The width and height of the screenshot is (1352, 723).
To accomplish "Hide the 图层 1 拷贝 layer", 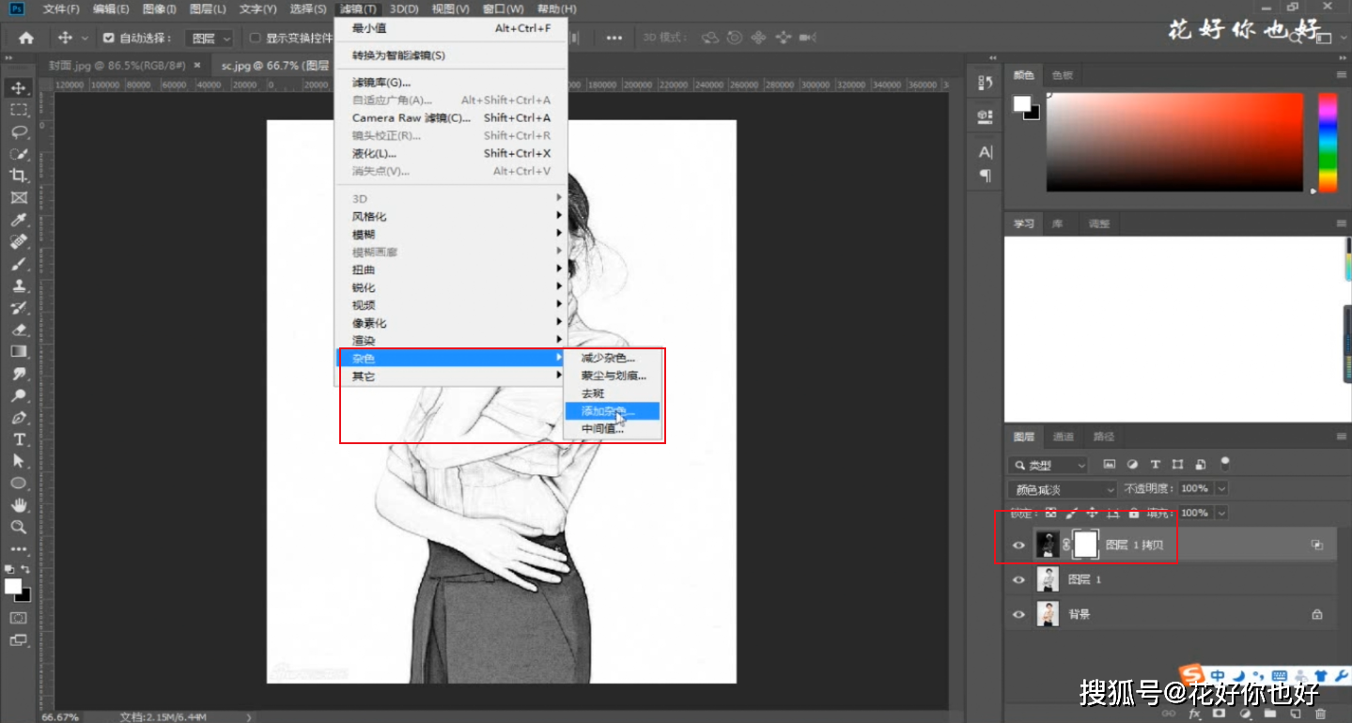I will tap(1018, 545).
